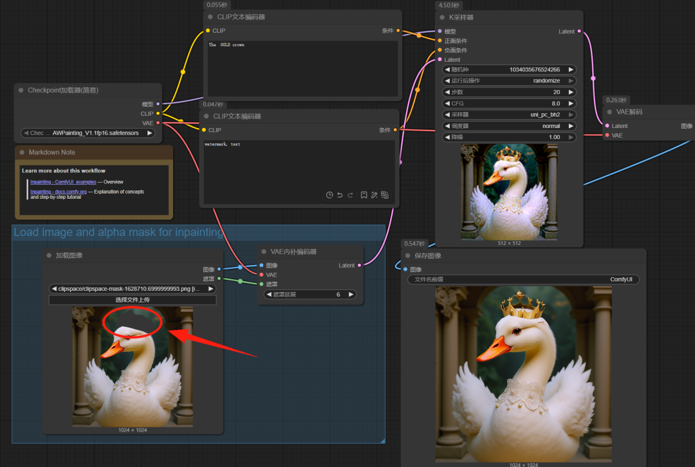
Task: Collapse the Markdown Note node via its dot
Action: coord(22,152)
